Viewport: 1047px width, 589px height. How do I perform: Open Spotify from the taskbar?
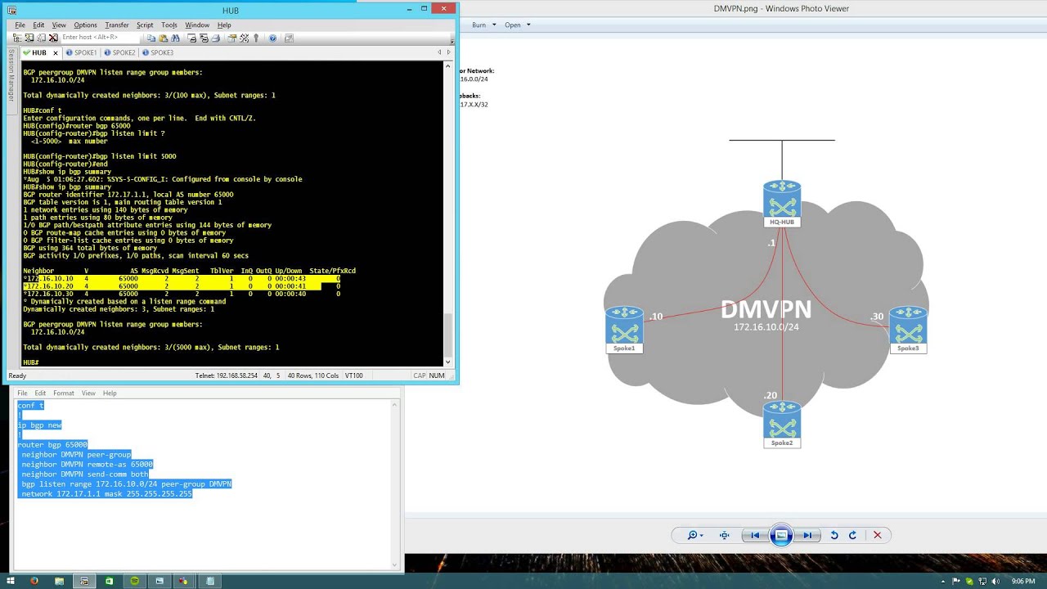tap(134, 581)
